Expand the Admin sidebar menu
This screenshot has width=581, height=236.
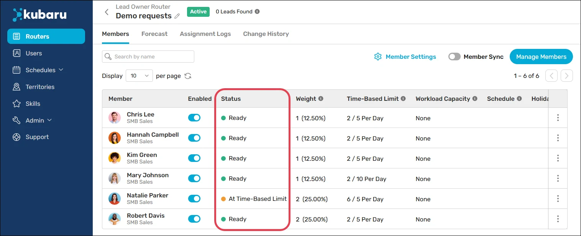32,120
